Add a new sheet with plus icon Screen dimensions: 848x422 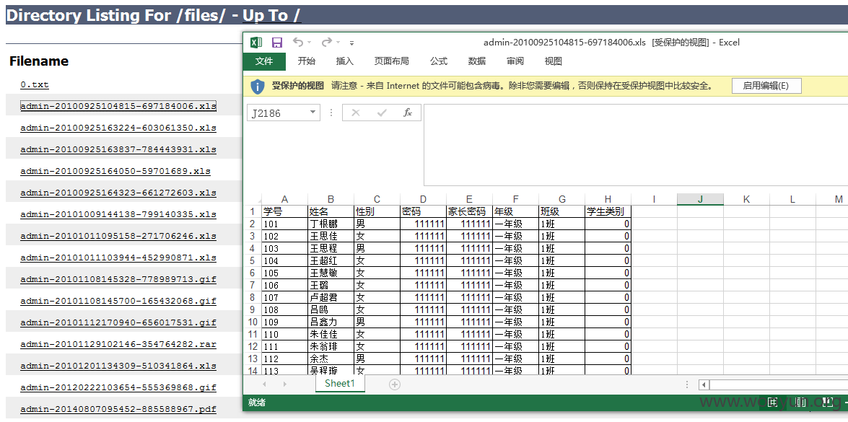pos(395,384)
